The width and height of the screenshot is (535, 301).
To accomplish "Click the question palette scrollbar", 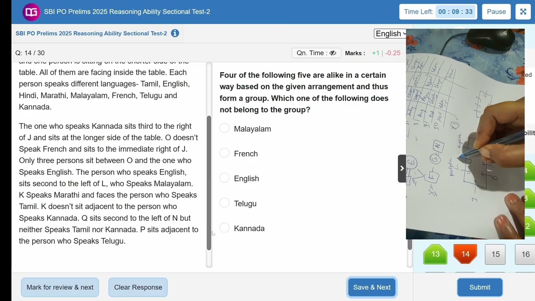I will click(410, 245).
